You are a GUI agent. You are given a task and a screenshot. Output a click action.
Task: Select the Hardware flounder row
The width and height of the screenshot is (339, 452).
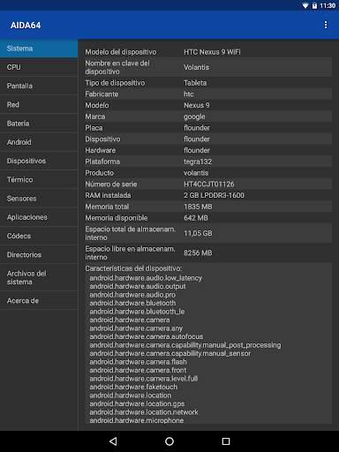pos(208,150)
